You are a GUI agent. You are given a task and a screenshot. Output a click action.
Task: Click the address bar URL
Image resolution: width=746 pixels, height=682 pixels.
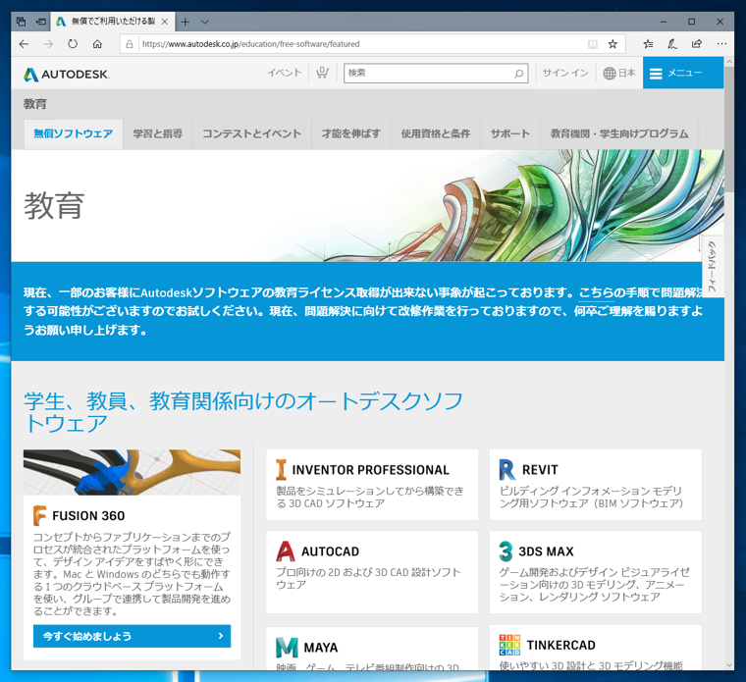[251, 44]
